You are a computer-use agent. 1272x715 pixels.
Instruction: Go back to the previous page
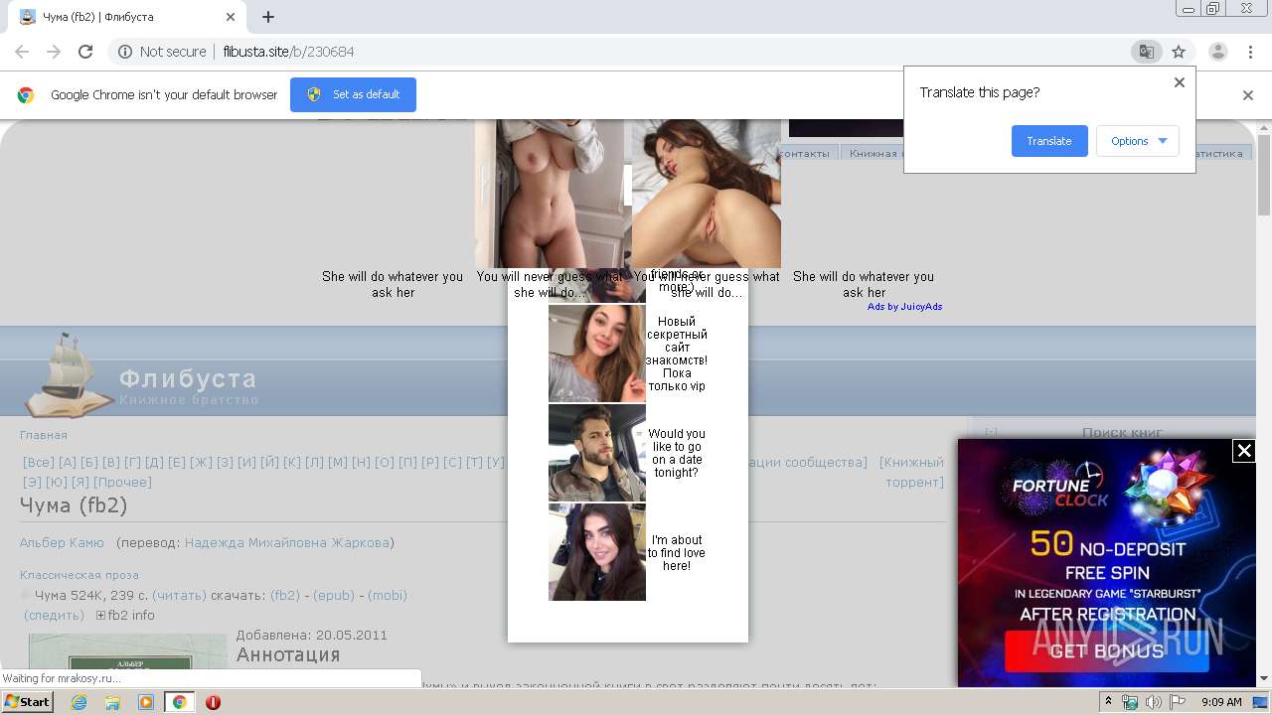[22, 52]
